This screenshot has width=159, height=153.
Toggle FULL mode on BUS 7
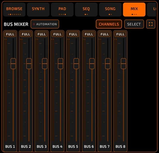(x=105, y=34)
